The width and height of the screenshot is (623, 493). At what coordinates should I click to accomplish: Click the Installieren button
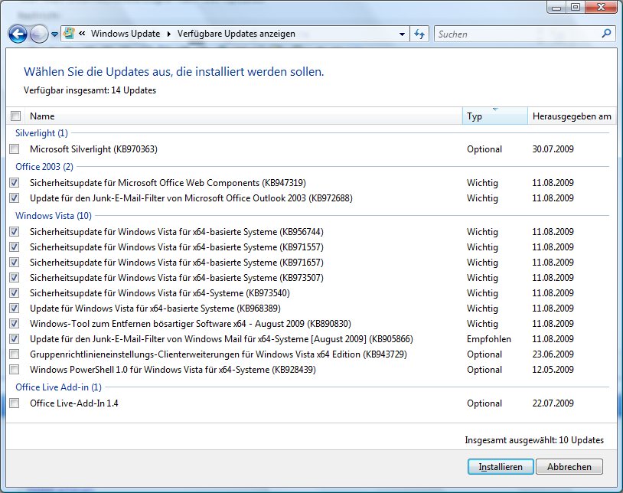point(501,467)
